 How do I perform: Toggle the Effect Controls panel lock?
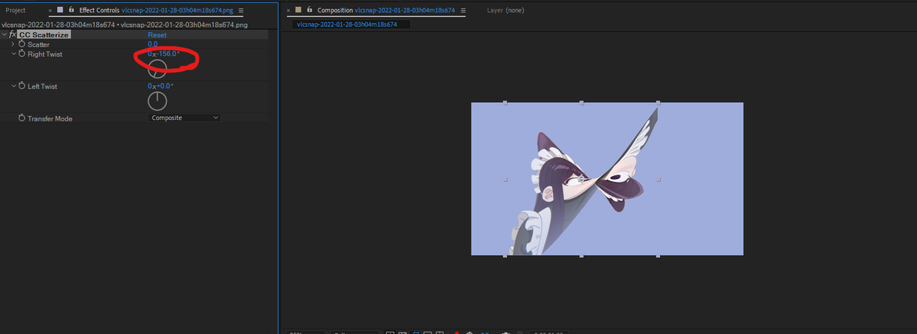72,10
